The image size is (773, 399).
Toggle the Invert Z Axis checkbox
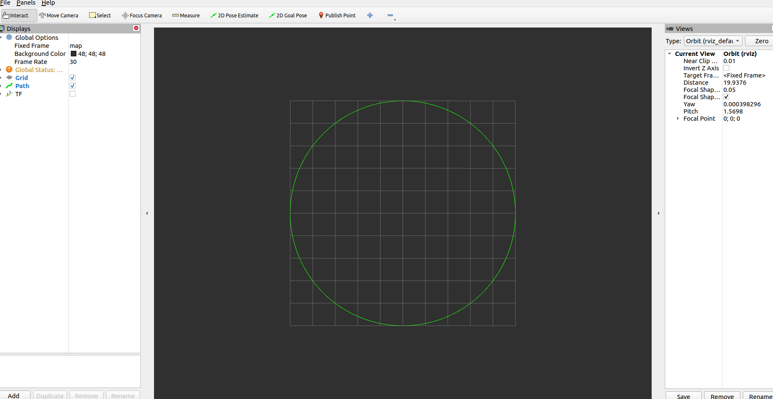(x=726, y=68)
